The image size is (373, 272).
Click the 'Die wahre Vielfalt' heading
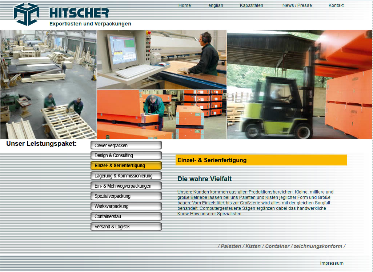tap(205, 179)
